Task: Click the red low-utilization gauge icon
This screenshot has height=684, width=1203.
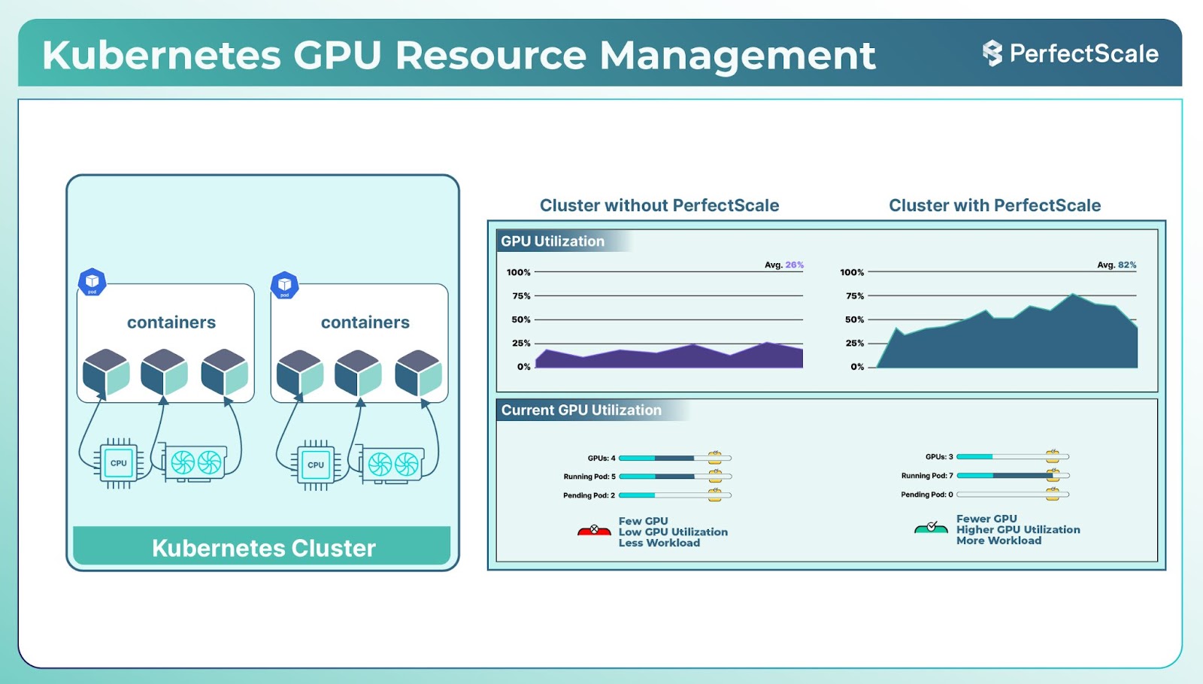Action: 594,531
